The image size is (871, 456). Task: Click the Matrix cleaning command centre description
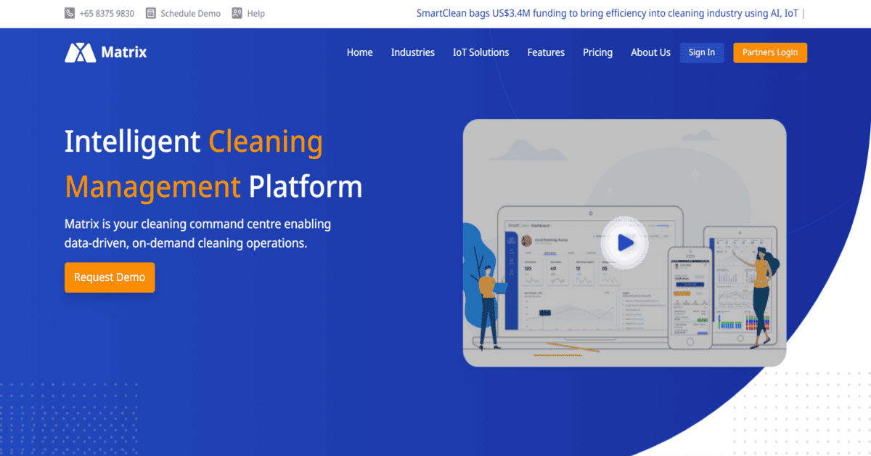point(197,233)
